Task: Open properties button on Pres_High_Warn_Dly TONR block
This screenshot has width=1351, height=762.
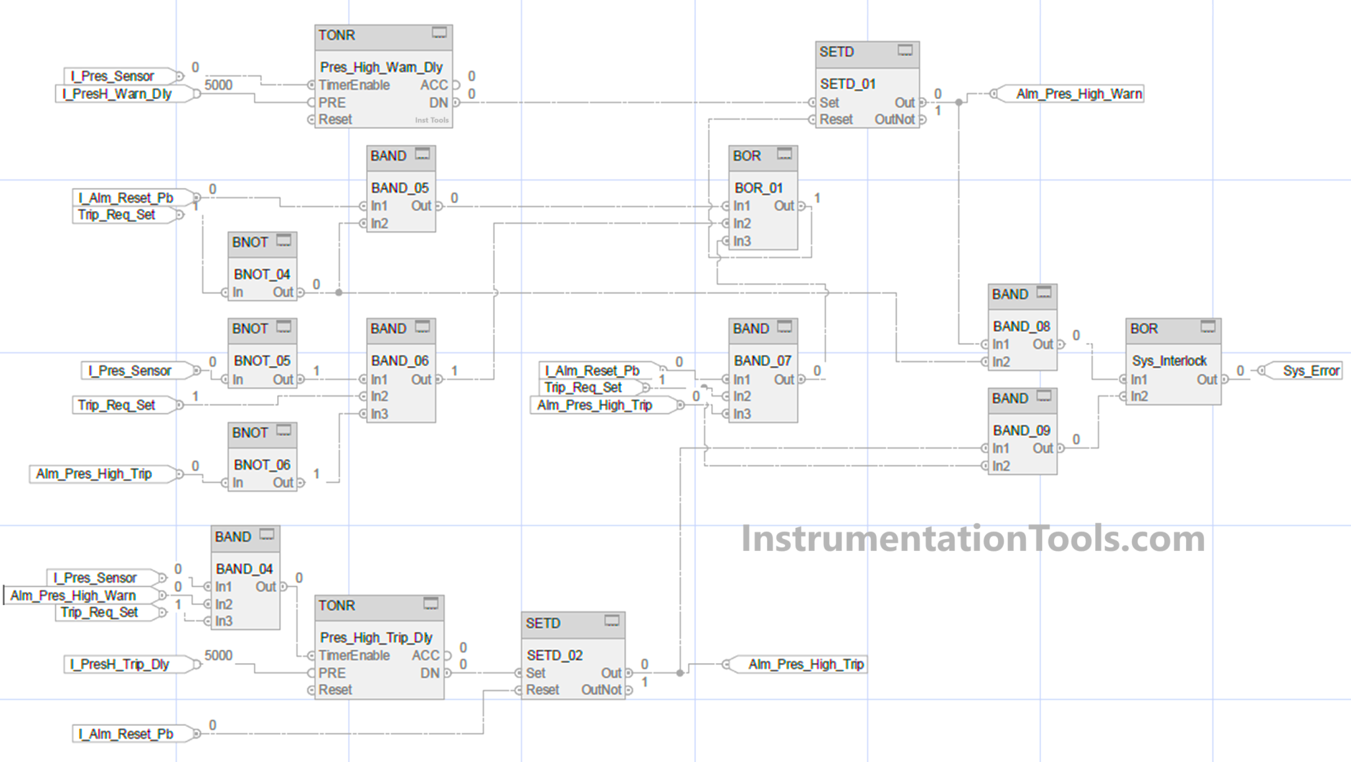Action: click(x=439, y=33)
